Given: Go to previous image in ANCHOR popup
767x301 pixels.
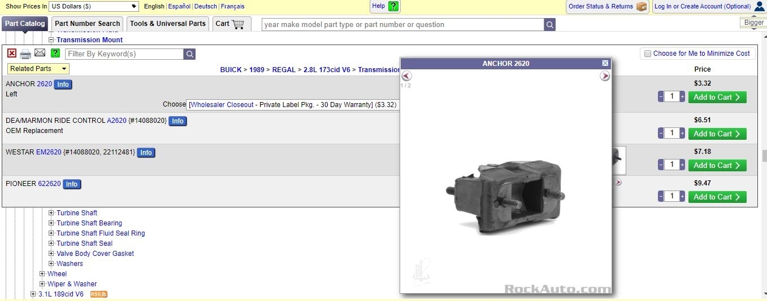Looking at the screenshot, I should [406, 76].
